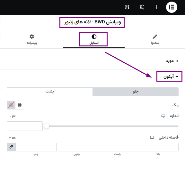This screenshot has width=185, height=169.
Task: Open site settings sliders icon
Action: point(142,7)
